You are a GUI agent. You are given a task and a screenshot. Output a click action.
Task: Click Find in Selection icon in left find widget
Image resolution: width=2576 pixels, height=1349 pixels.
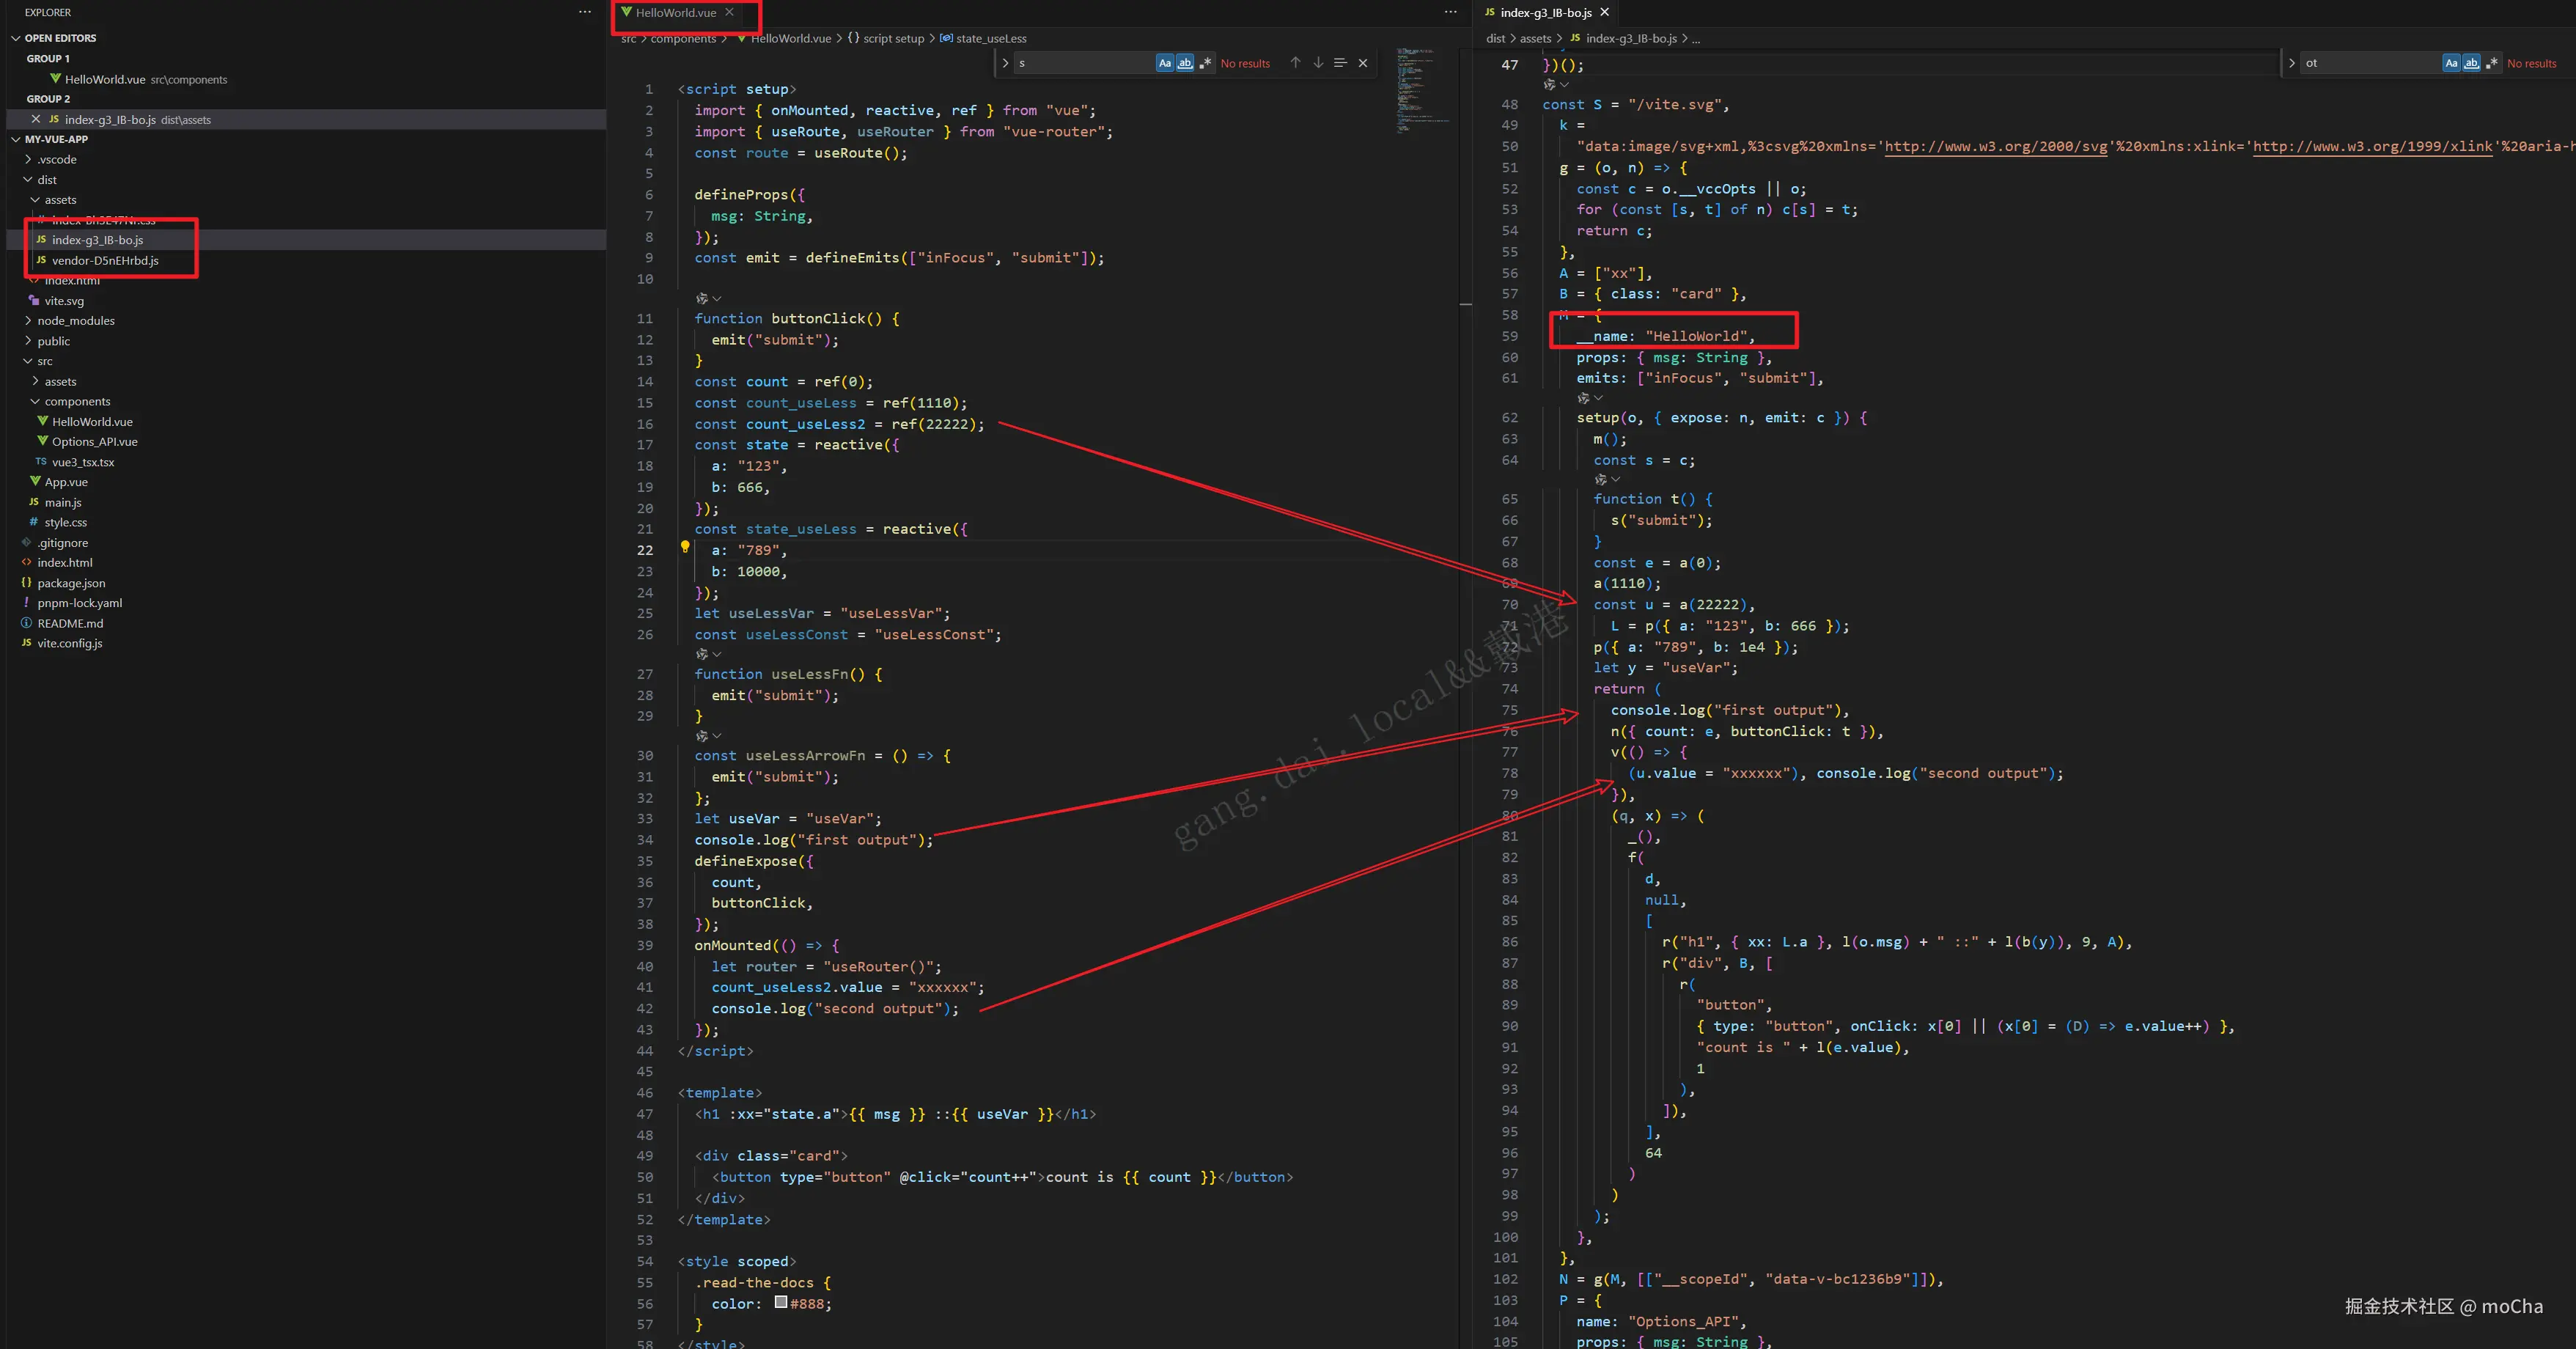(x=1340, y=63)
